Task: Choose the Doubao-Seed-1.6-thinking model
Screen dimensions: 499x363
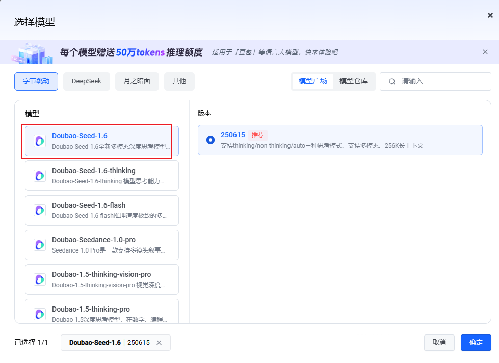Action: (102, 176)
